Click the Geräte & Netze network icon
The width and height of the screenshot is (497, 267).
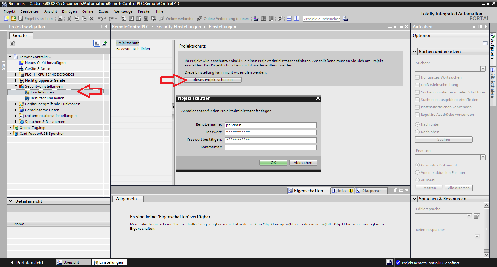coord(21,69)
